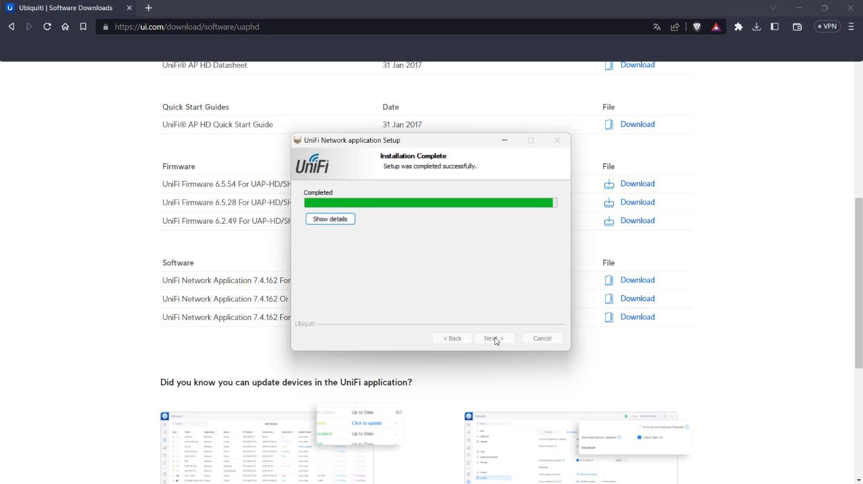
Task: Minimize the UniFi Network application Setup dialog
Action: click(505, 140)
